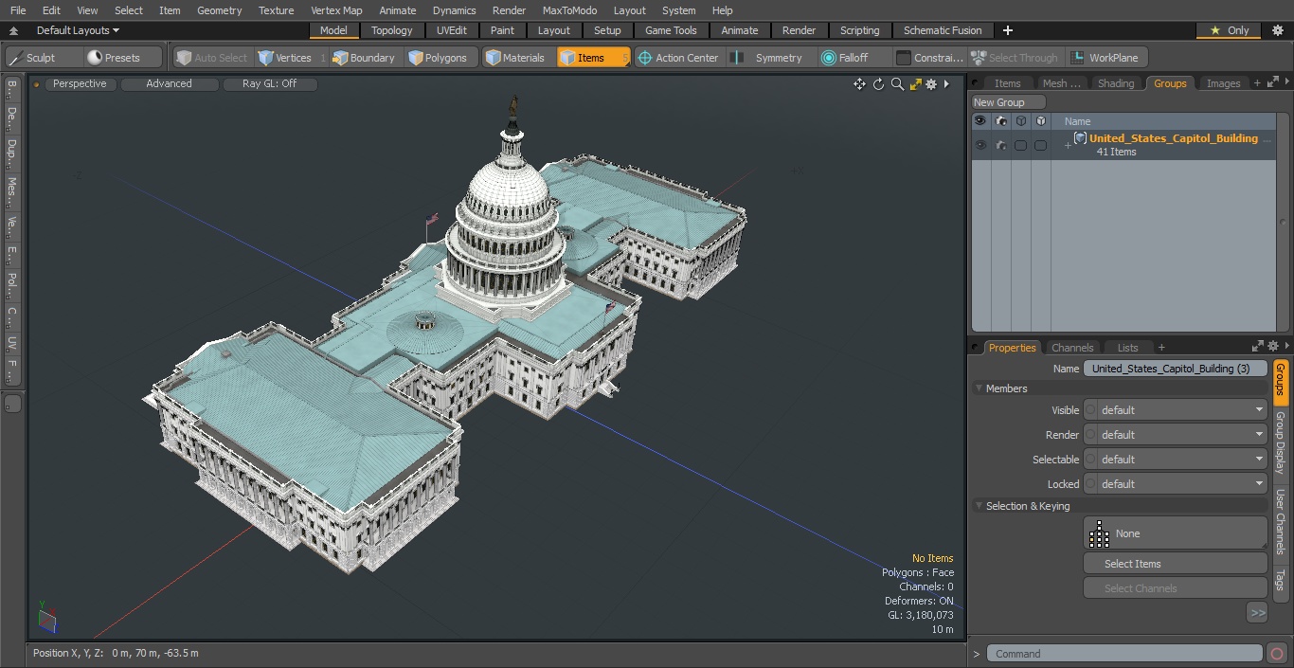Click the Auto Select toolbar button
Viewport: 1294px width, 668px height.
click(x=212, y=58)
